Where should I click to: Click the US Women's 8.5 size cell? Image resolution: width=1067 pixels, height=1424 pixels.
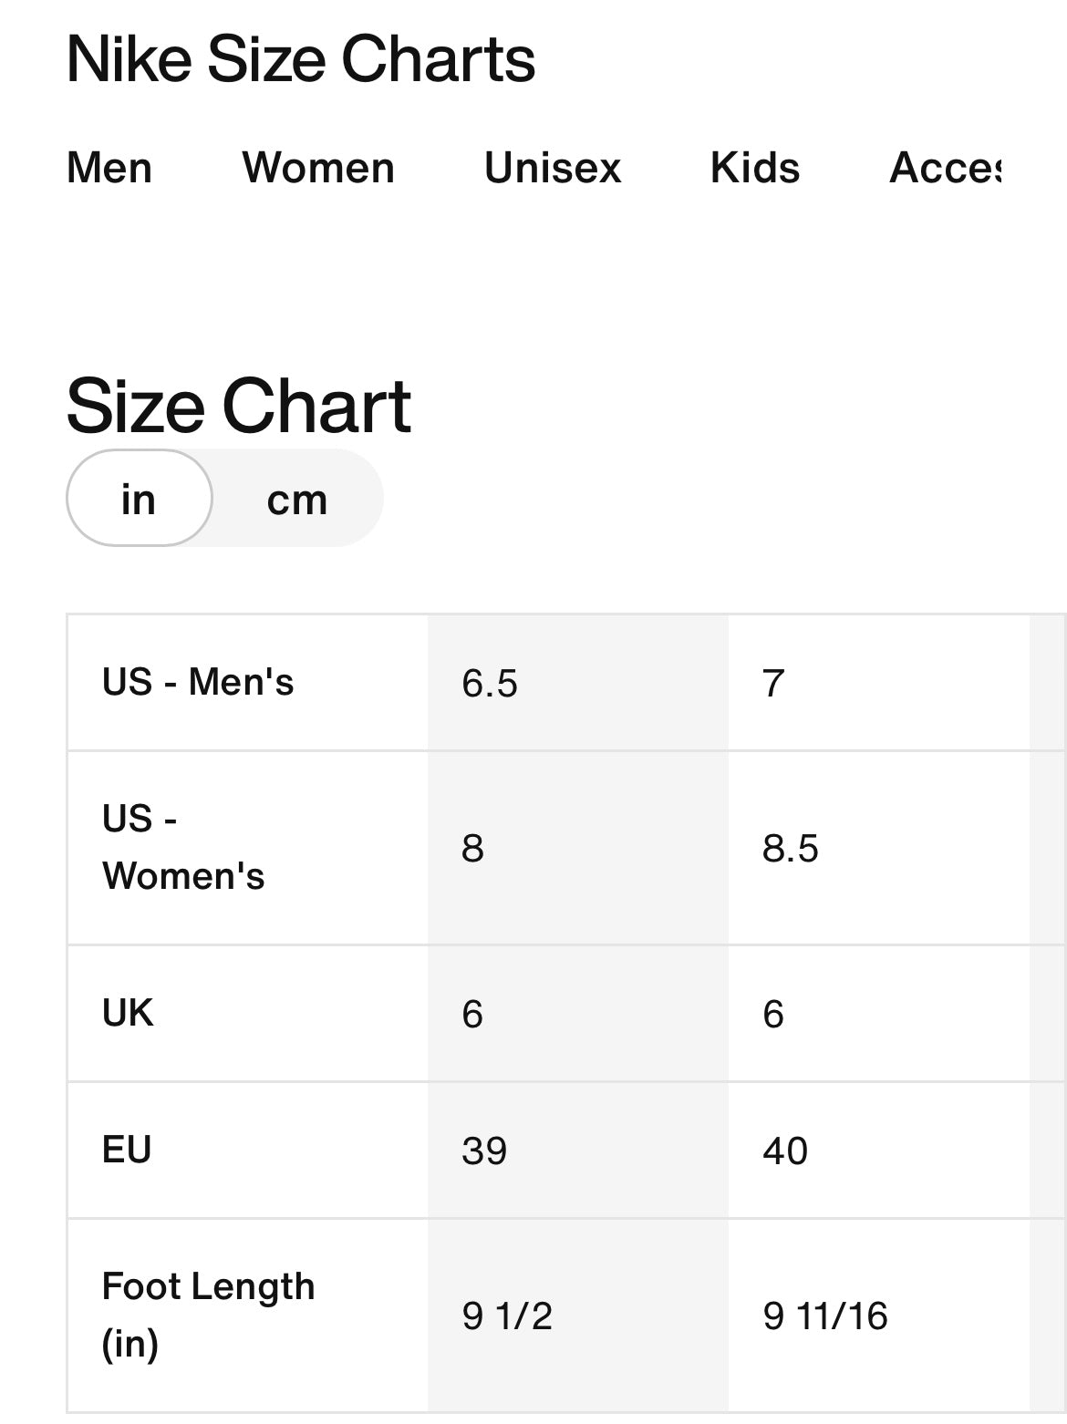tap(791, 849)
